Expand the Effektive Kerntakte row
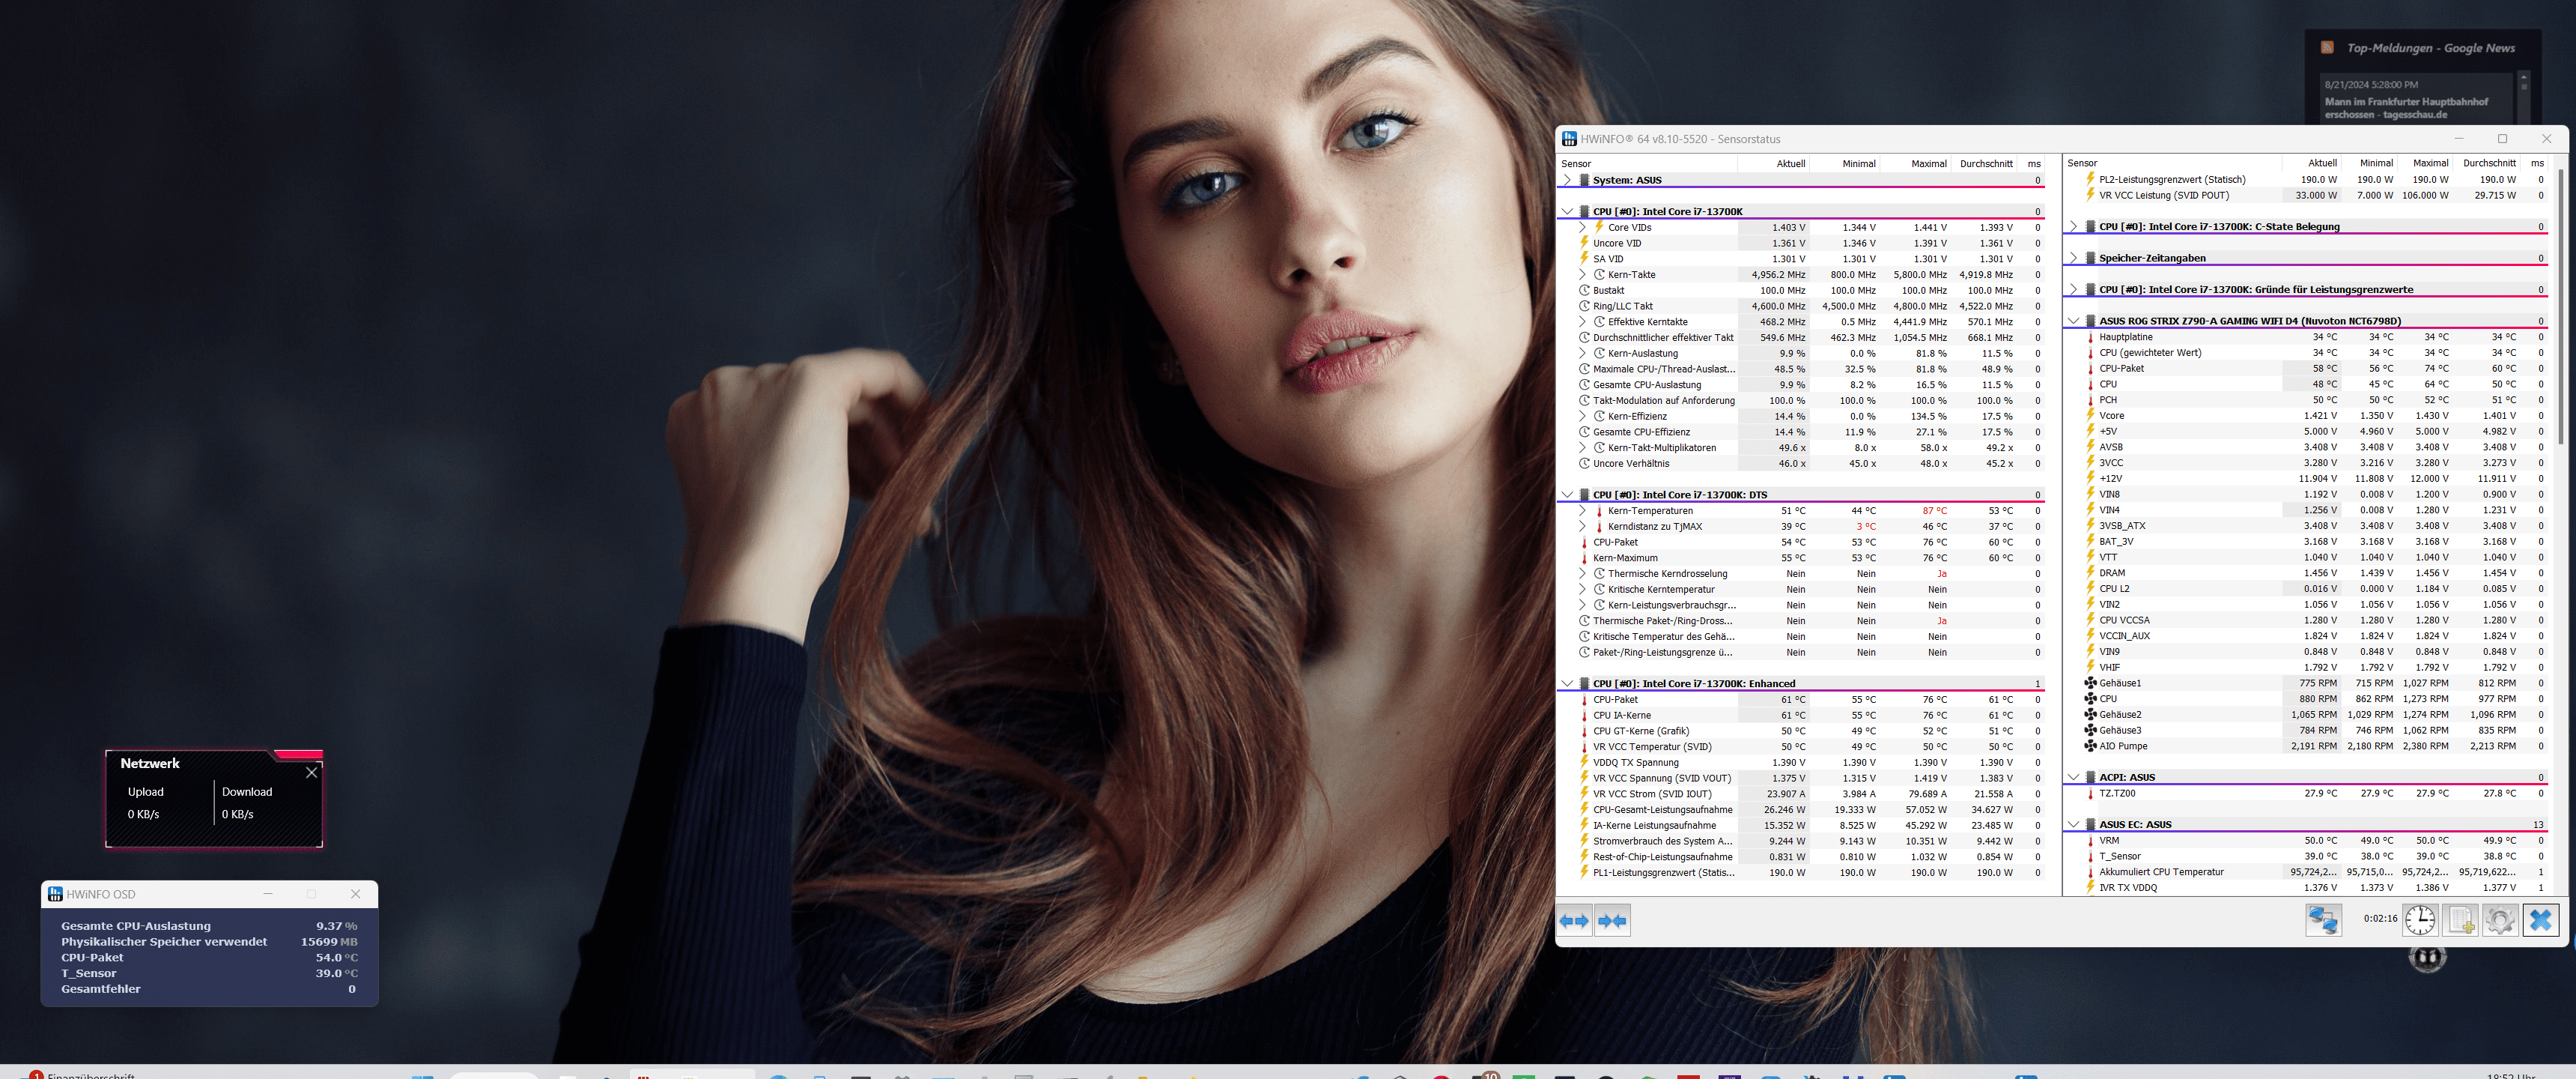 click(x=1582, y=321)
